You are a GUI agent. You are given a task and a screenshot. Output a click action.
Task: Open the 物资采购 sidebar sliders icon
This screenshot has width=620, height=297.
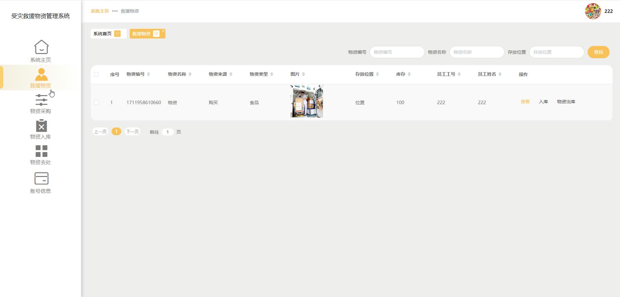point(41,100)
